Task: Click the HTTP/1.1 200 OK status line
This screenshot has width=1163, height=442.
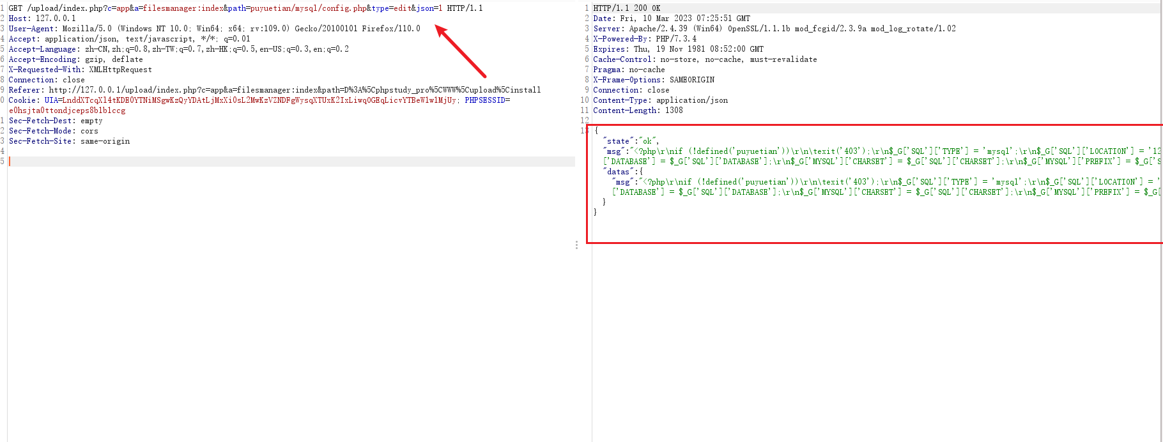Action: click(627, 8)
